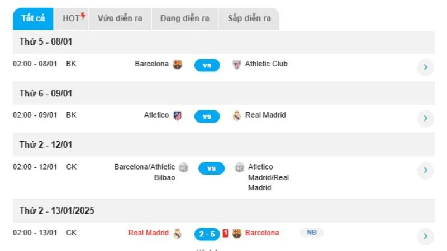Expand the 12/01 final match arrow
Image resolution: width=447 pixels, height=251 pixels.
425,170
